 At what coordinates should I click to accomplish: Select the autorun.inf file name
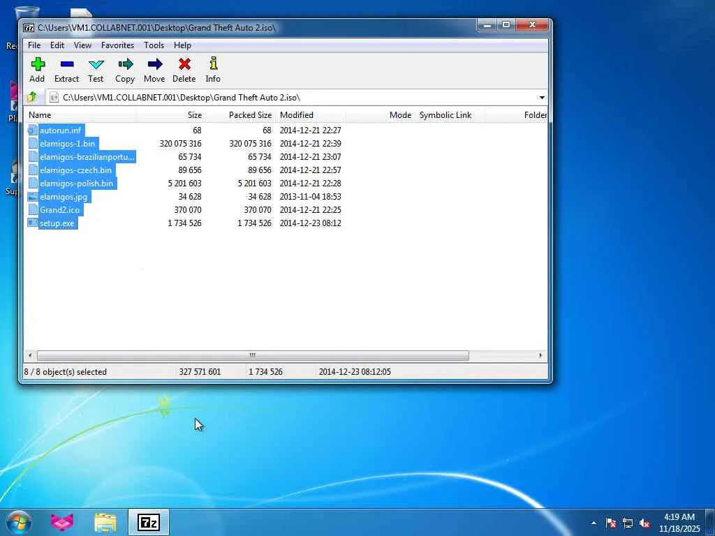coord(60,131)
